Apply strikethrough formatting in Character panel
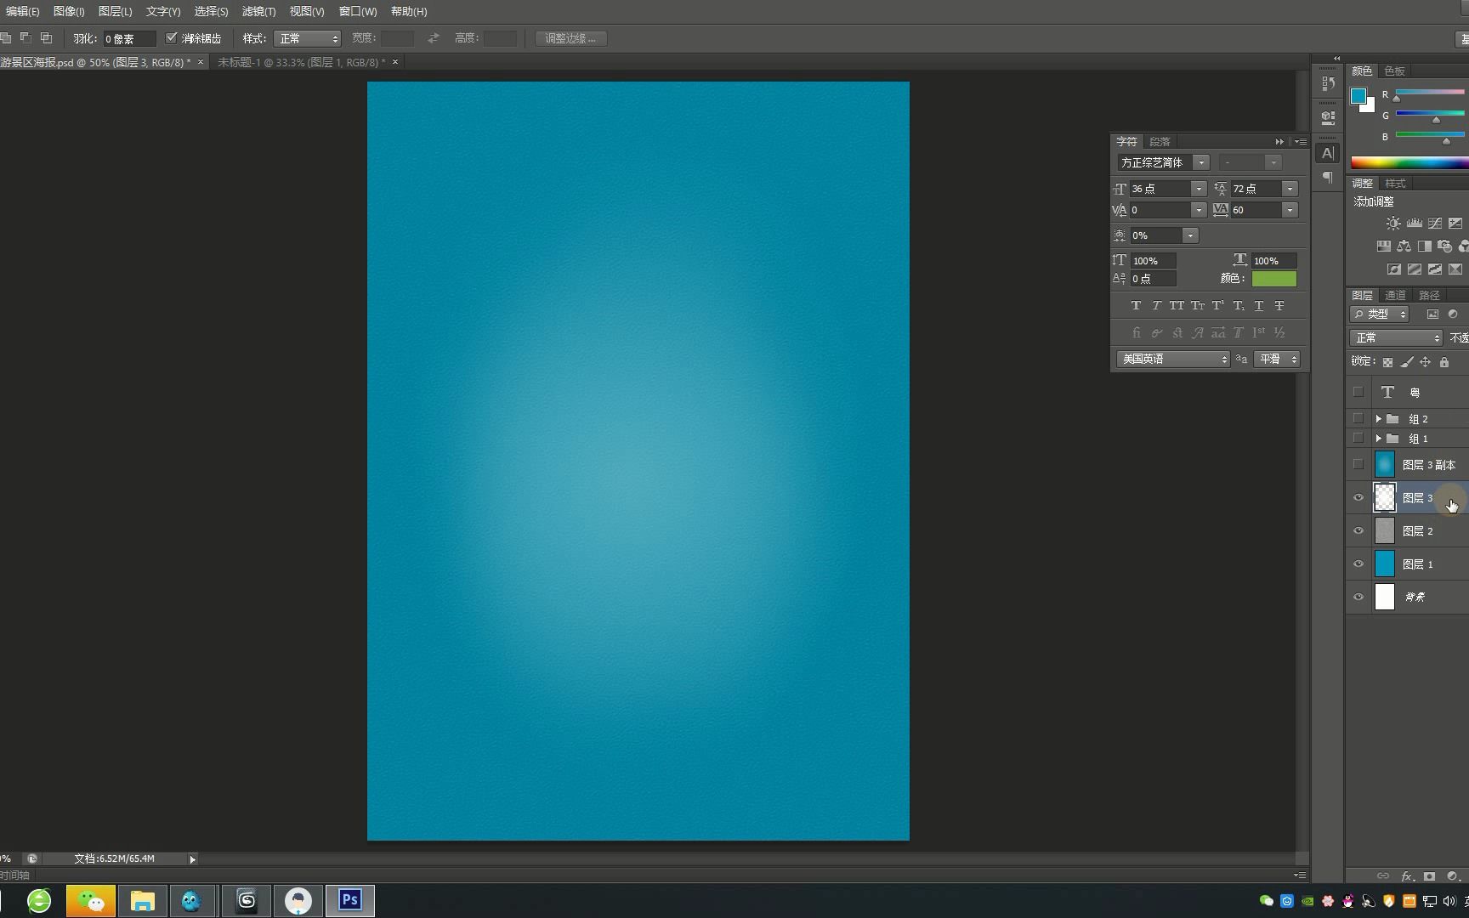This screenshot has width=1469, height=918. coord(1280,305)
